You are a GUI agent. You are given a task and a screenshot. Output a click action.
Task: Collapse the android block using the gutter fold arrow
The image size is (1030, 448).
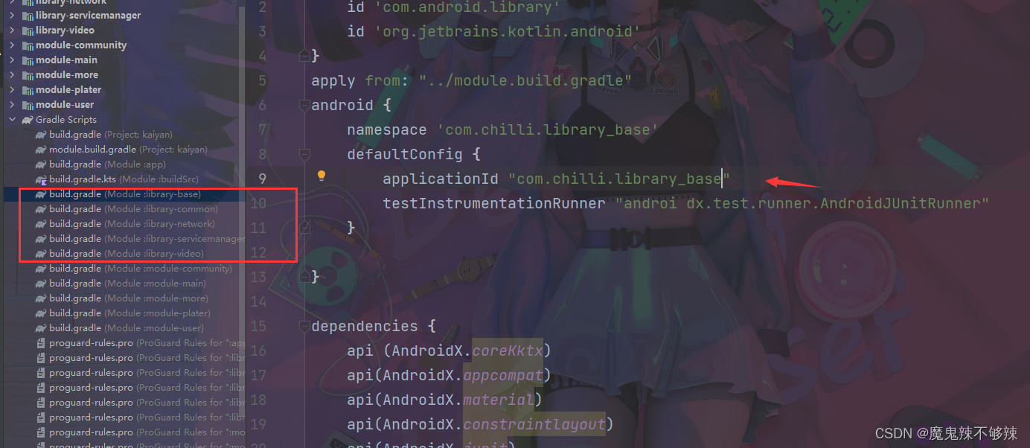coord(304,105)
